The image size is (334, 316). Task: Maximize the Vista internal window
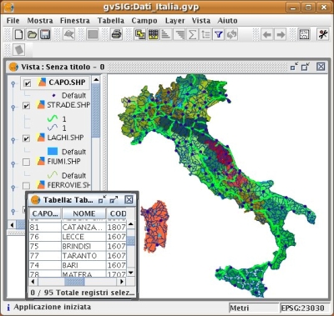306,67
